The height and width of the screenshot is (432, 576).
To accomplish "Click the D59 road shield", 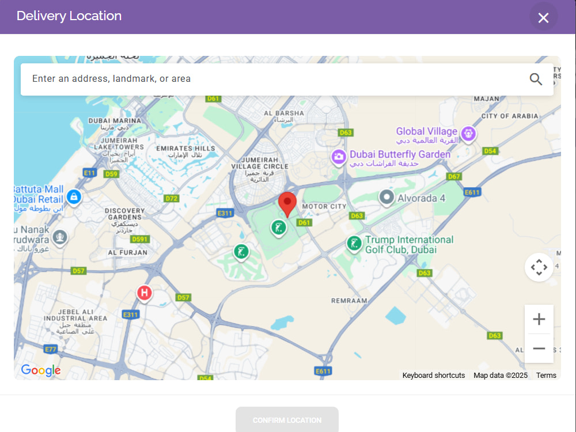I will pyautogui.click(x=111, y=174).
